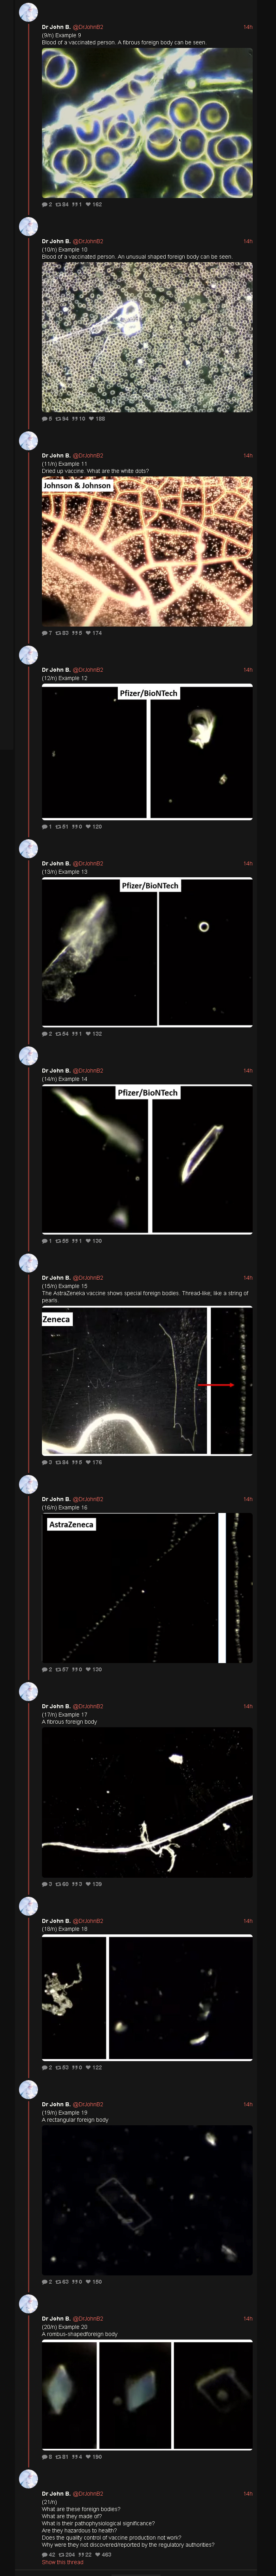This screenshot has height=2576, width=276.
Task: Open the fibrous foreign body image, Example 17
Action: point(147,1803)
